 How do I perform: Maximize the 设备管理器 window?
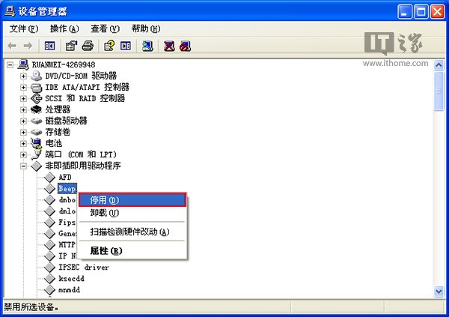[421, 12]
